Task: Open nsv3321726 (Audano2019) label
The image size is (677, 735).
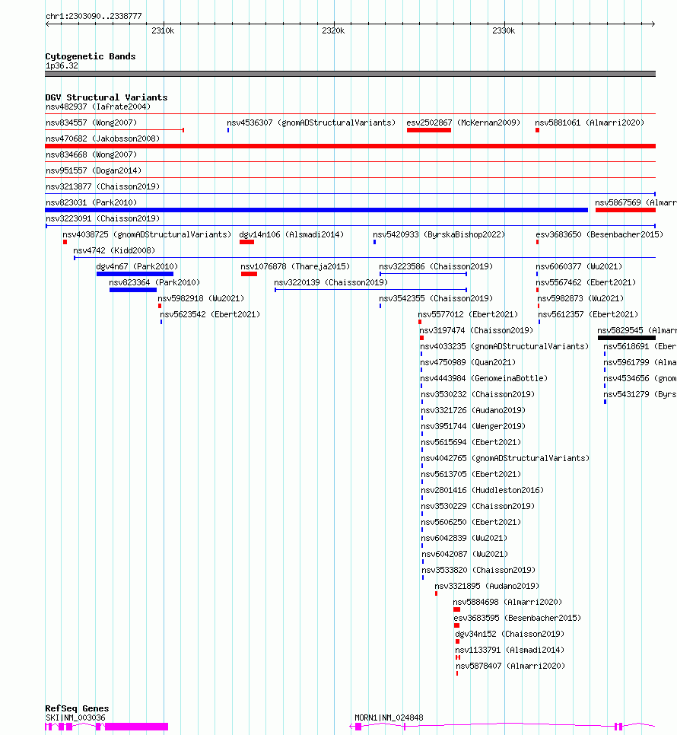Action: point(473,409)
